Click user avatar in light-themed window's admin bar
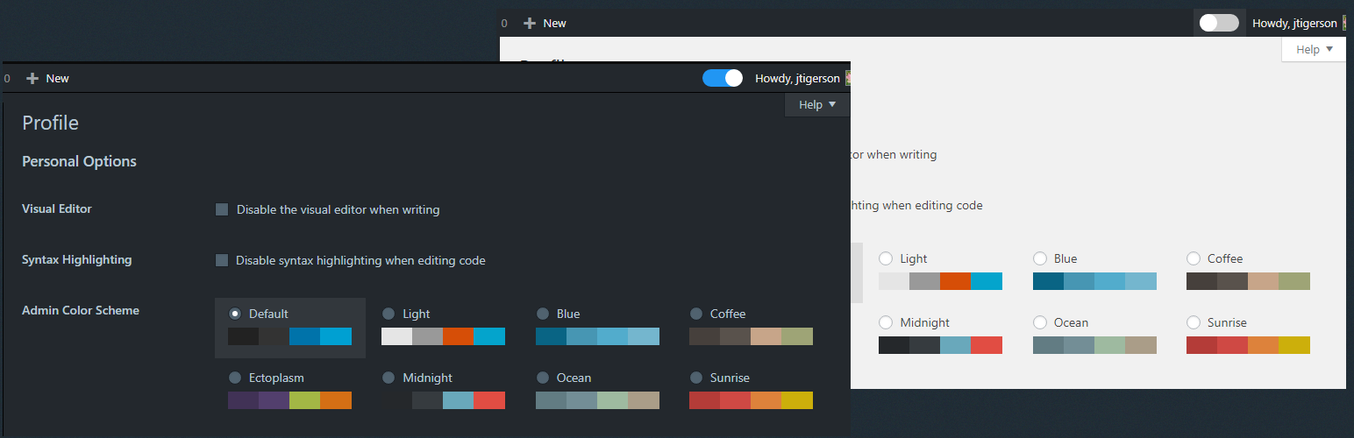Image resolution: width=1354 pixels, height=438 pixels. pos(1344,24)
